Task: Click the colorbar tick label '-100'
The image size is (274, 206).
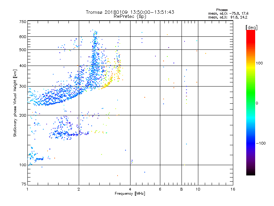Action: pyautogui.click(x=261, y=143)
